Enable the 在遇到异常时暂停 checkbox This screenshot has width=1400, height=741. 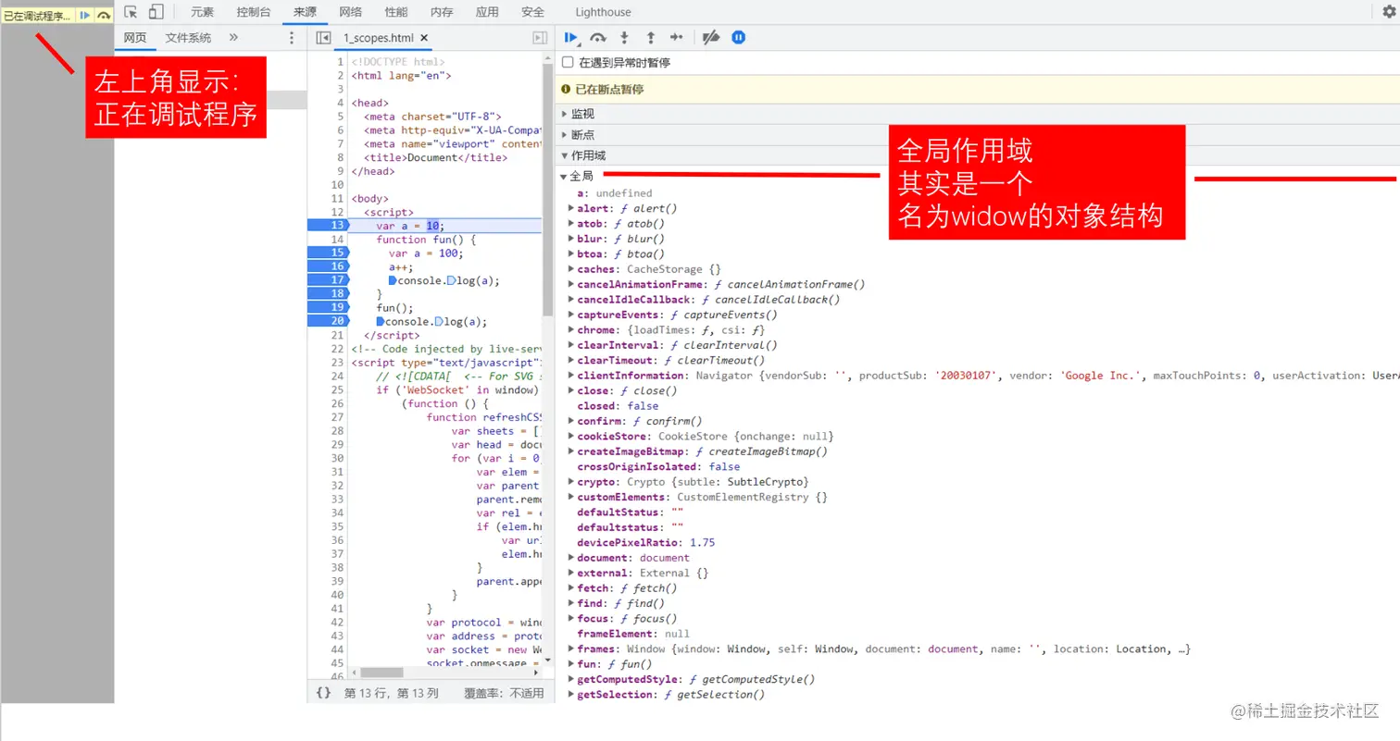[568, 63]
